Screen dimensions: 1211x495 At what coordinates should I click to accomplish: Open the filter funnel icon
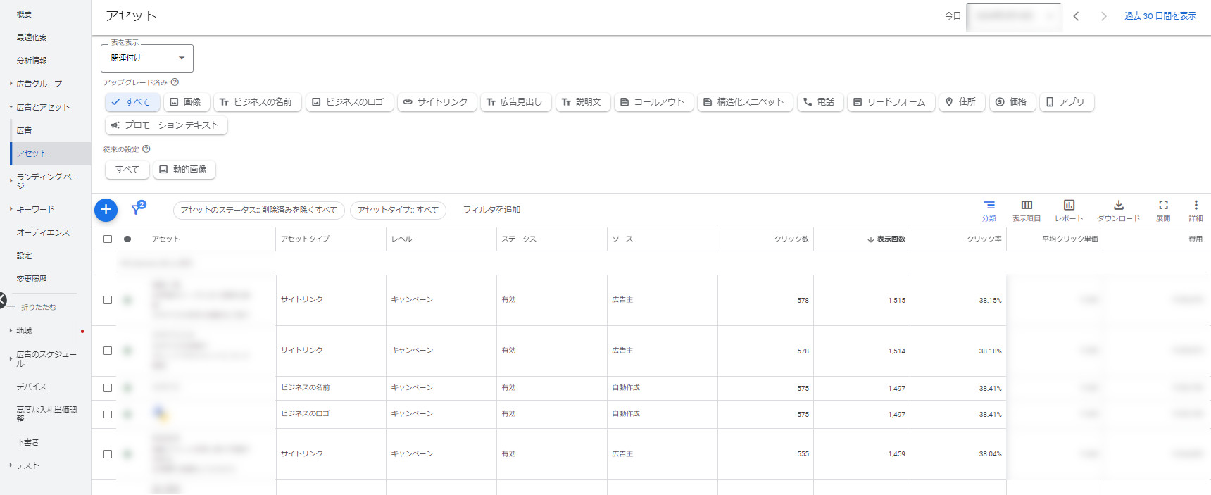click(x=137, y=209)
